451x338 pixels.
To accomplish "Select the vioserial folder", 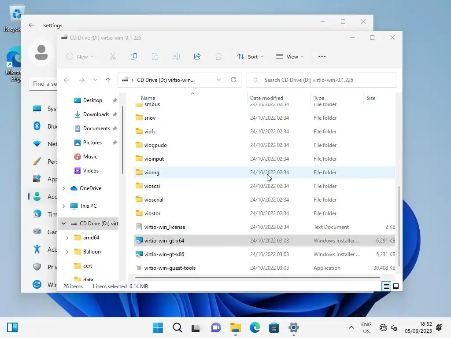I will tap(264, 200).
